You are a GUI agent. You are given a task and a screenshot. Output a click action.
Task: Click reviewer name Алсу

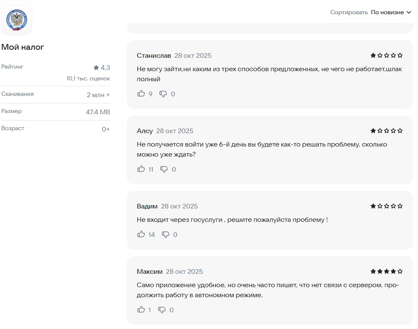[145, 131]
